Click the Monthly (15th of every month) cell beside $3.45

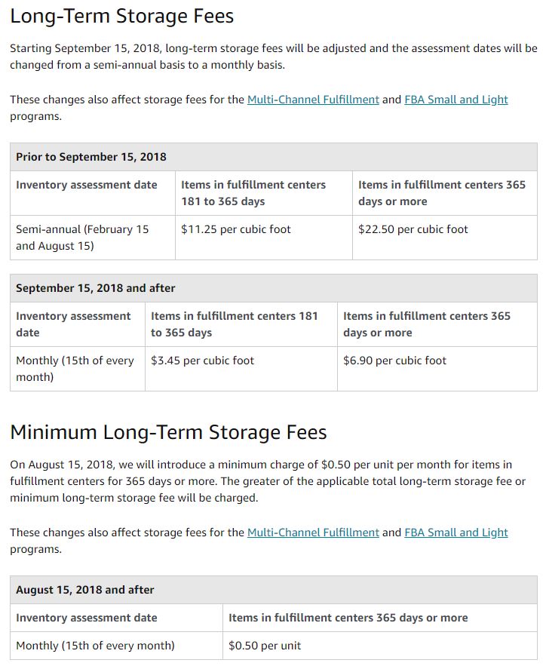point(75,369)
